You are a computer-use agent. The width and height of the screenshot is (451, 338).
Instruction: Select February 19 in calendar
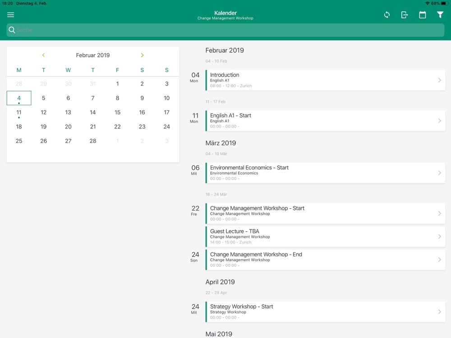click(x=43, y=127)
